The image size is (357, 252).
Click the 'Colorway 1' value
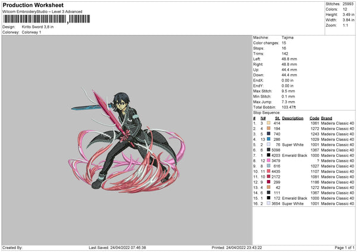click(x=32, y=32)
